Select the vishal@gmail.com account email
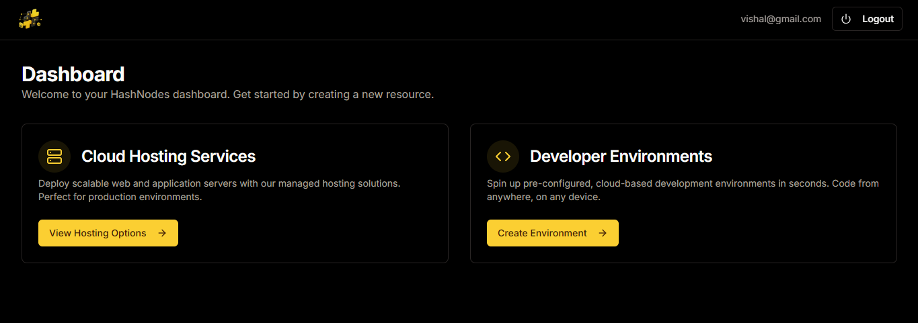The width and height of the screenshot is (918, 323). 781,19
